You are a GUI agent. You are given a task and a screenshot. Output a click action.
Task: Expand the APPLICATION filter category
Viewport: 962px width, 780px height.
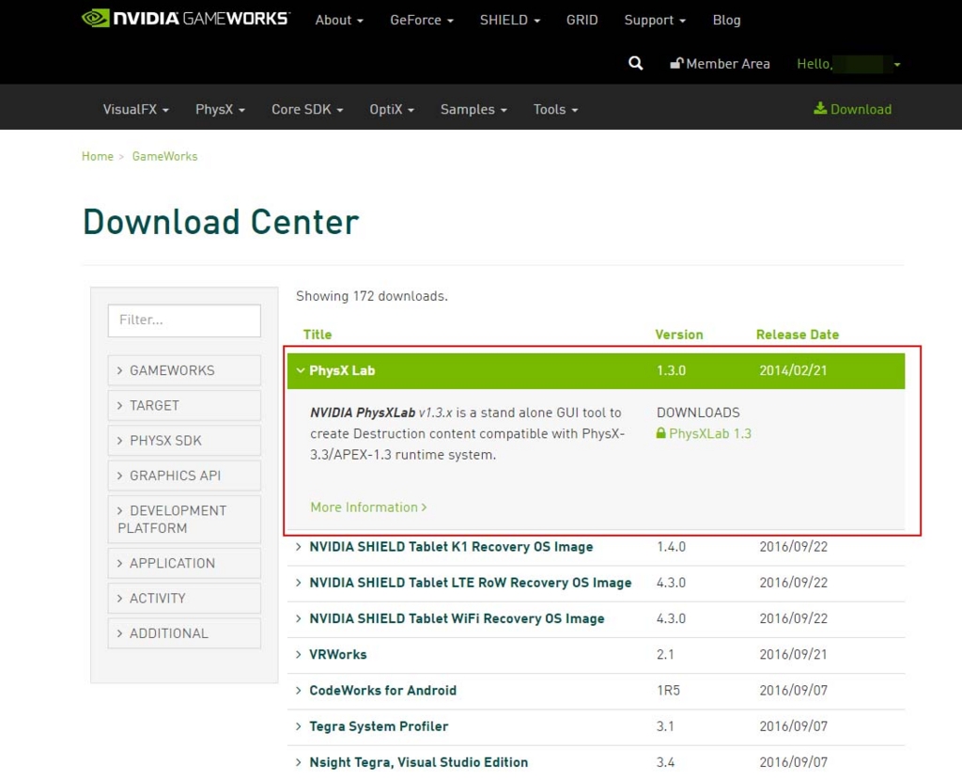[184, 563]
